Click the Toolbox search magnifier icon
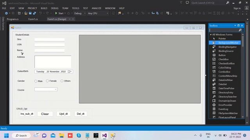Viewport: 250px width, 140px height. [x=240, y=30]
